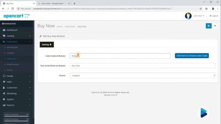The width and height of the screenshot is (221, 124).
Task: Open Dashboard from the navigation sidebar
Action: tap(12, 30)
